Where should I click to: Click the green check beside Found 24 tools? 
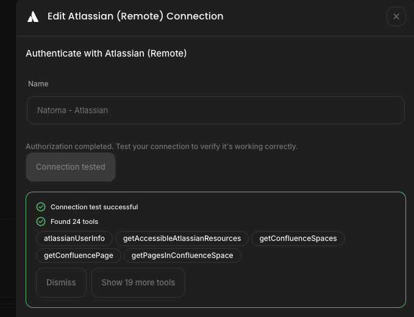pyautogui.click(x=41, y=221)
